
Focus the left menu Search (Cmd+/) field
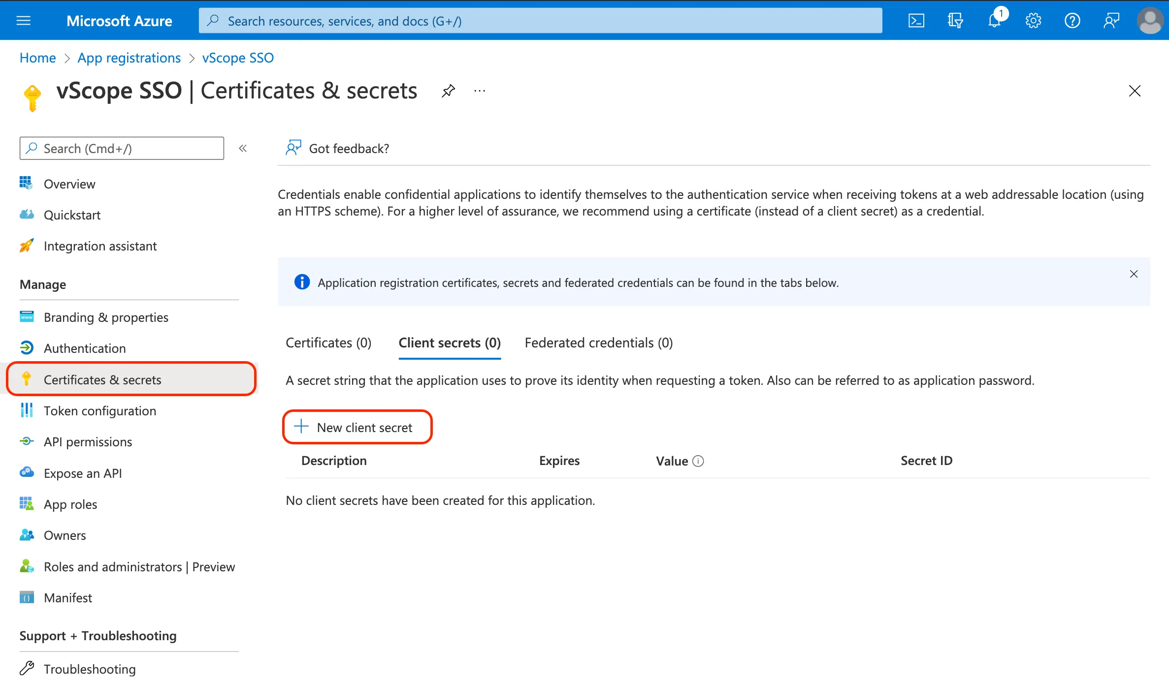(122, 148)
